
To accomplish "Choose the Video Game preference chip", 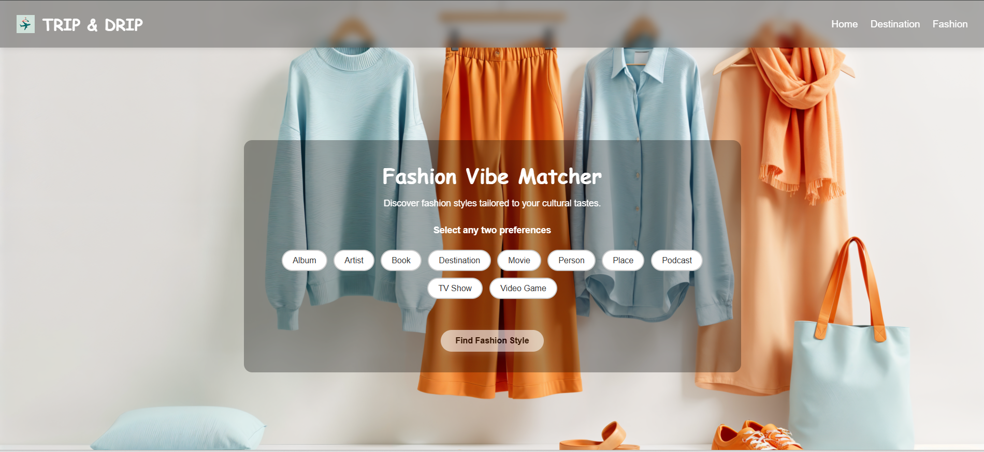I will (523, 289).
